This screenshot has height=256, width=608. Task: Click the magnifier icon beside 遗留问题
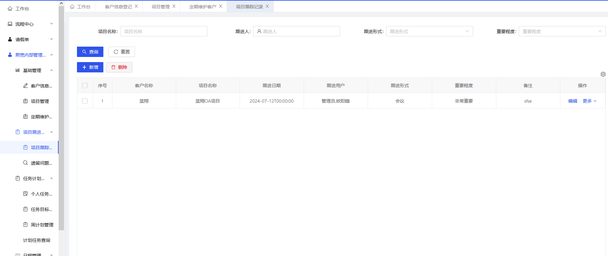click(x=25, y=163)
